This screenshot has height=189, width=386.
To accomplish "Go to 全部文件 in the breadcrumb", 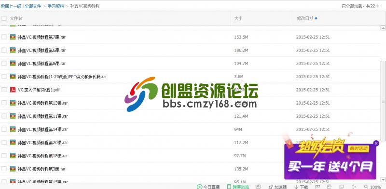I will (33, 6).
